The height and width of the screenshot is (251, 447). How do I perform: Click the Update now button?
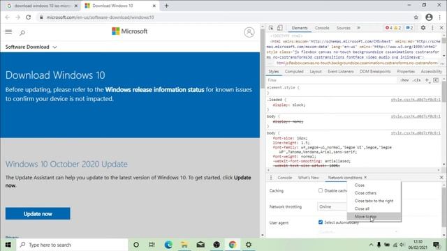click(x=38, y=214)
